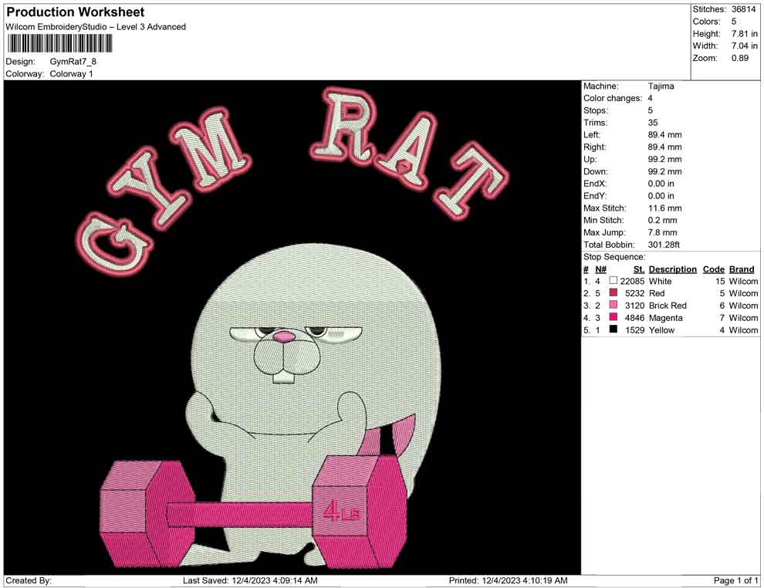
Task: Click the Max Stitch 11.6 mm value
Action: pyautogui.click(x=665, y=208)
